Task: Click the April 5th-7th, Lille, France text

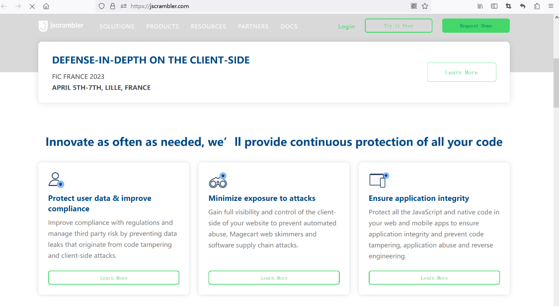Action: click(x=101, y=87)
